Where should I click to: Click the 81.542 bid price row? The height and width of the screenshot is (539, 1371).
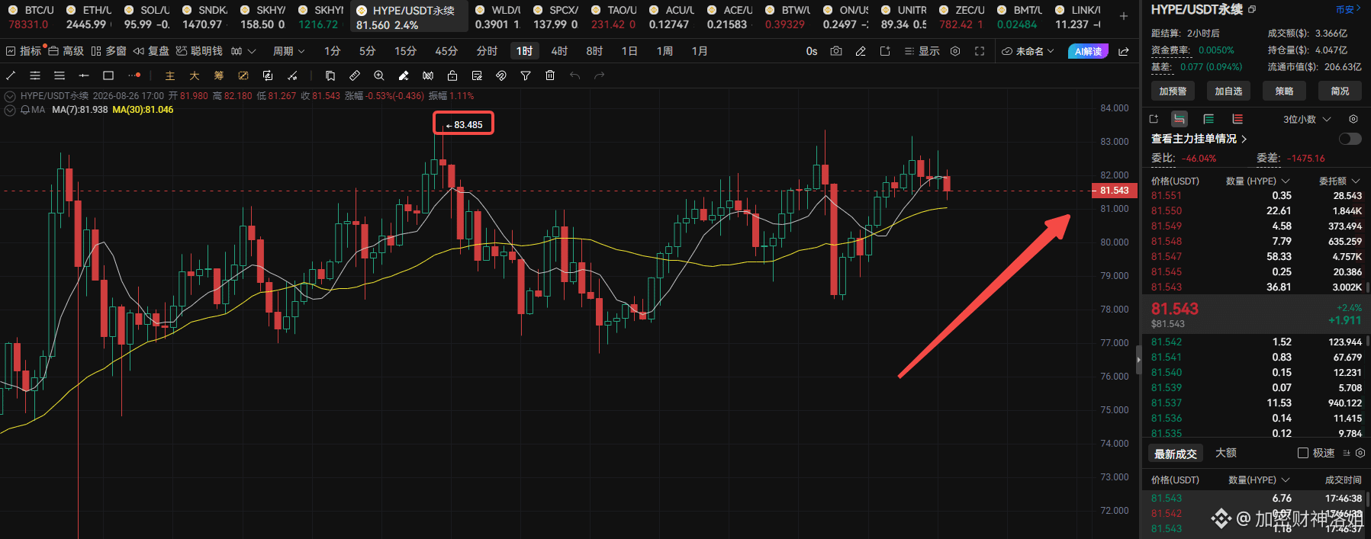coord(1256,342)
